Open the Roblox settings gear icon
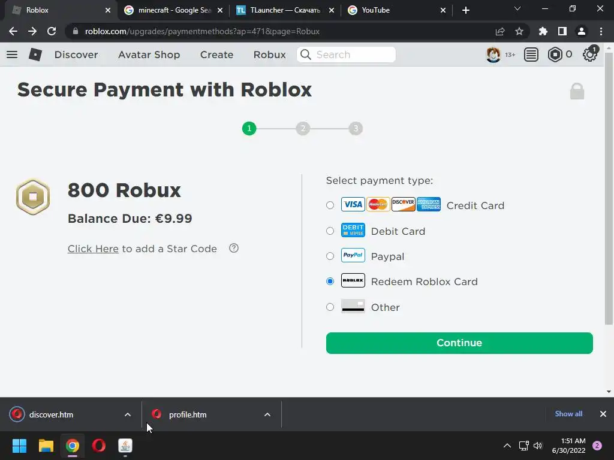This screenshot has width=614, height=460. [x=590, y=55]
